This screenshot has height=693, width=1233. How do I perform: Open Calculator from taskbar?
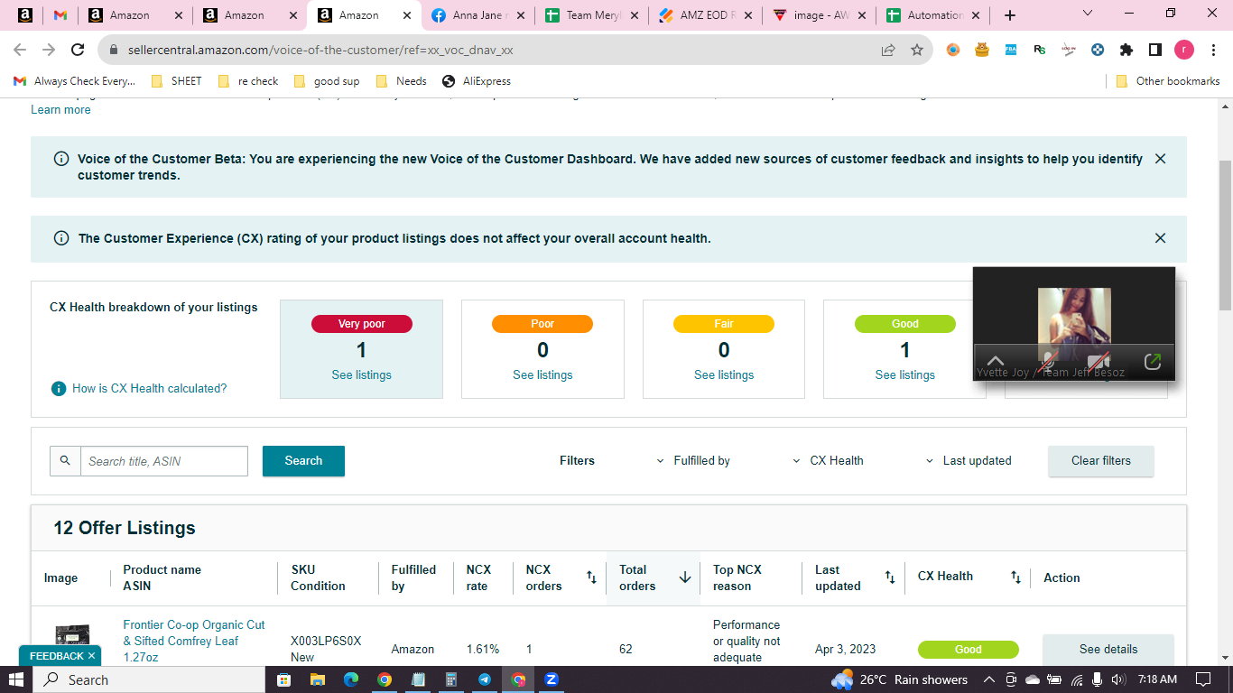tap(451, 679)
